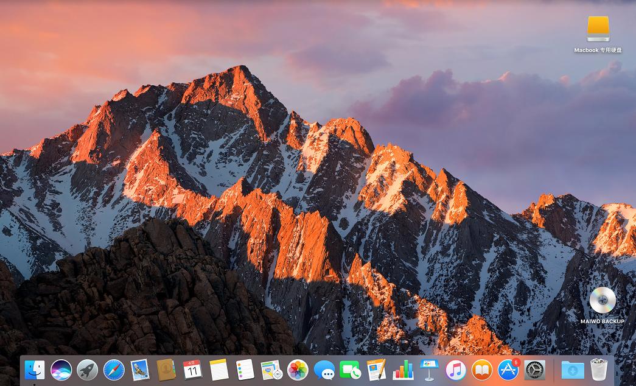Open Pages from the Dock

pos(376,370)
